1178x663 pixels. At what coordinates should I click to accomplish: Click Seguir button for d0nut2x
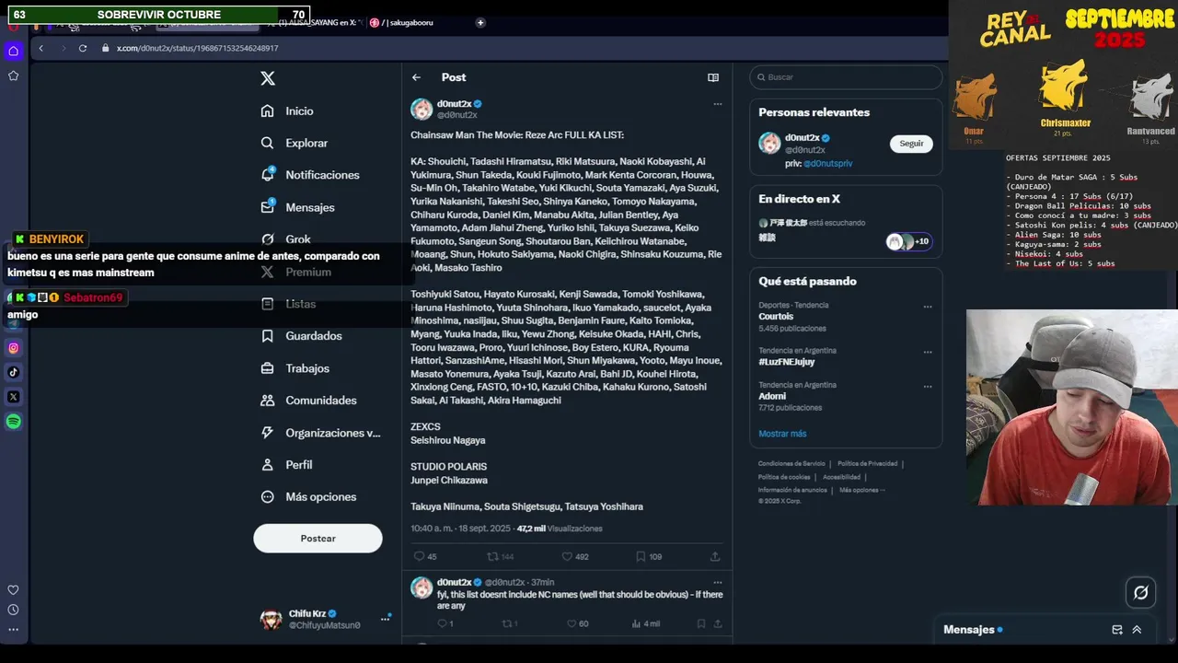click(911, 144)
